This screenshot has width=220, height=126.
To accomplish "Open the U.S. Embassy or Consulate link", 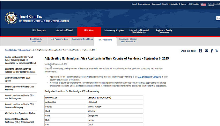I will click(150, 77).
